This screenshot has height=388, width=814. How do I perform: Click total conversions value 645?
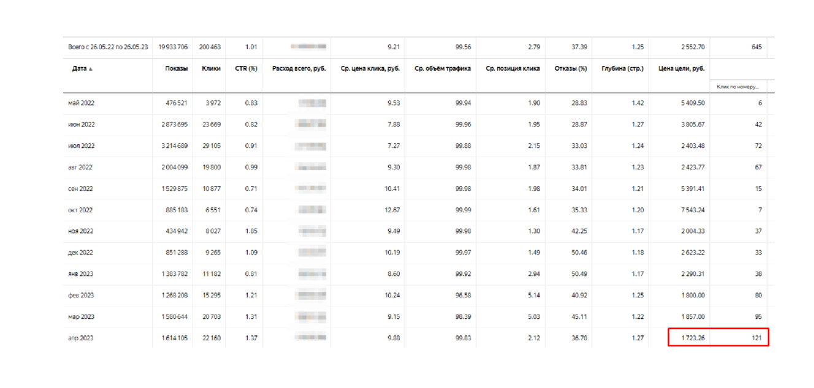coord(756,47)
